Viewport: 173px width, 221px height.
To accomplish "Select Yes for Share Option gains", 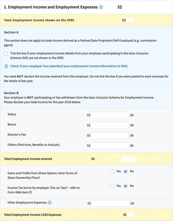I will pyautogui.click(x=112, y=171).
